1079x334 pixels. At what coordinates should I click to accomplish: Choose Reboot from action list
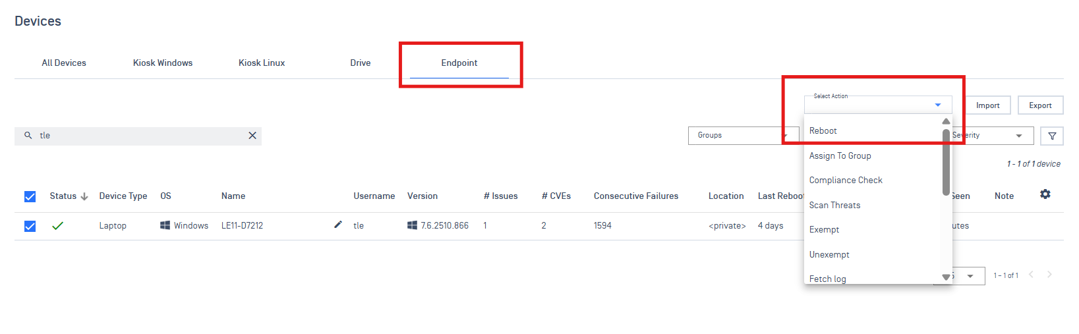click(x=873, y=131)
